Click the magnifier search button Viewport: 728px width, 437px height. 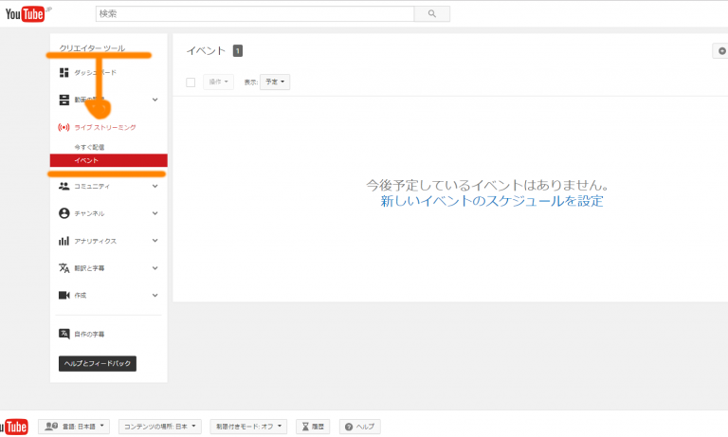click(432, 14)
